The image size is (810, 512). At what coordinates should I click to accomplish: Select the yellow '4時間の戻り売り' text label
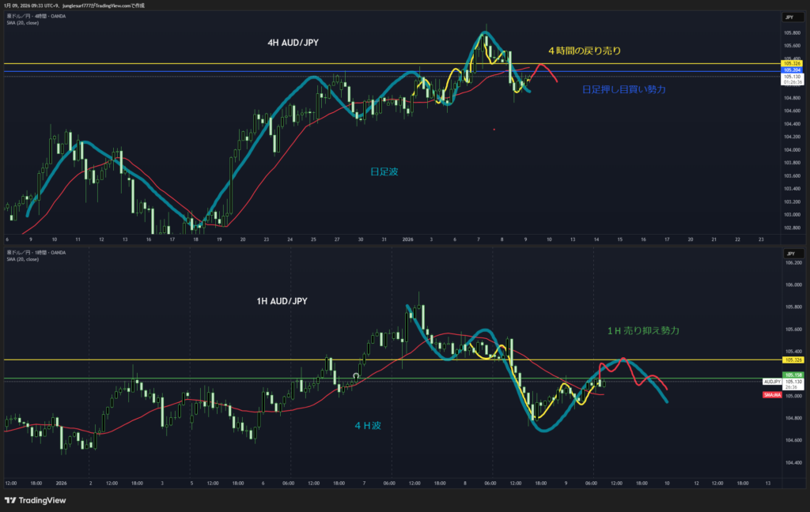584,51
